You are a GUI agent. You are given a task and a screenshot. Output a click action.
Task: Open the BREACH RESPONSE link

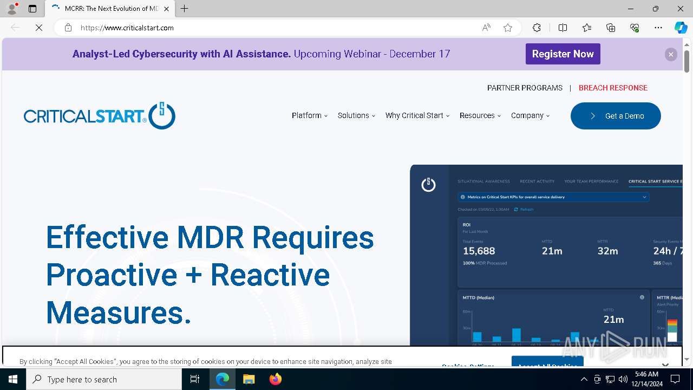click(x=613, y=88)
